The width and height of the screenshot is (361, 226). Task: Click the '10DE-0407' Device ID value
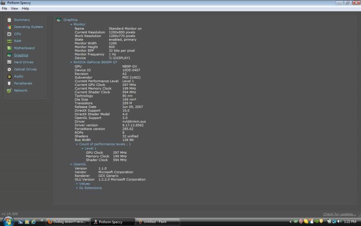131,70
